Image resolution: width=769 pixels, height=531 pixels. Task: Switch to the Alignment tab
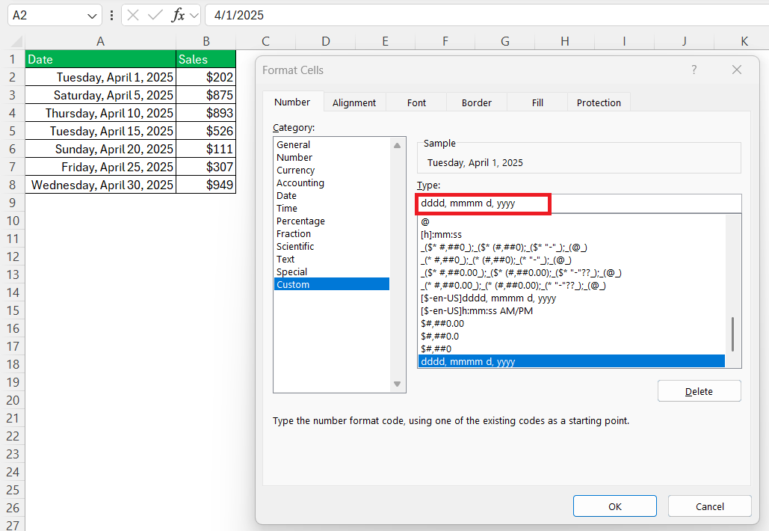coord(354,102)
